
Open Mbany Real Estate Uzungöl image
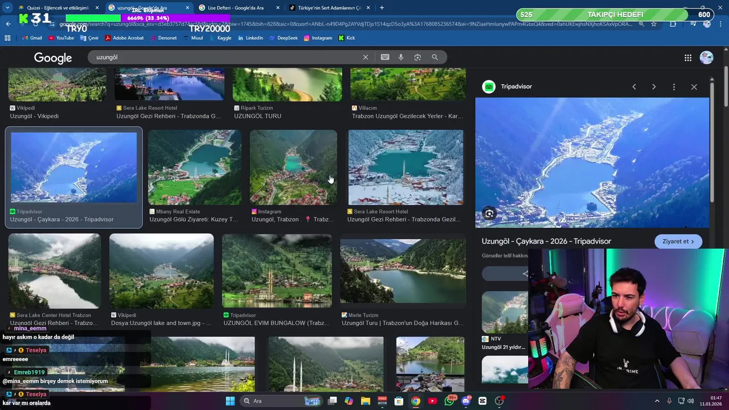tap(194, 167)
